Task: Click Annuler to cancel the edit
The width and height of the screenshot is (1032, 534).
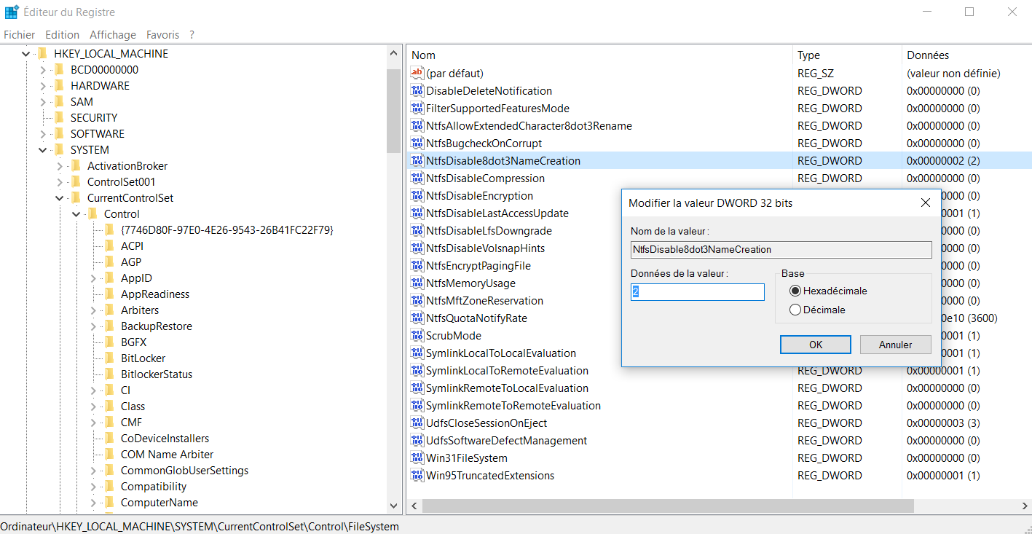Action: [895, 345]
